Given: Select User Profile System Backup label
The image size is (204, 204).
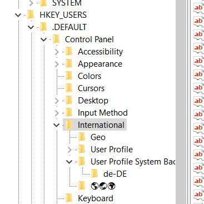Looking at the screenshot, I should tap(133, 162).
